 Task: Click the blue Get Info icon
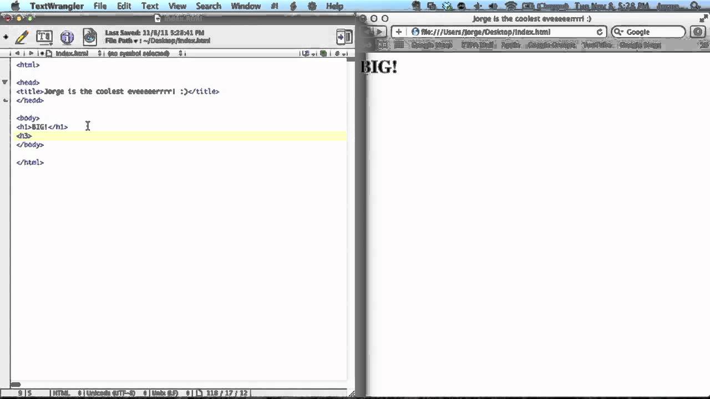point(67,37)
